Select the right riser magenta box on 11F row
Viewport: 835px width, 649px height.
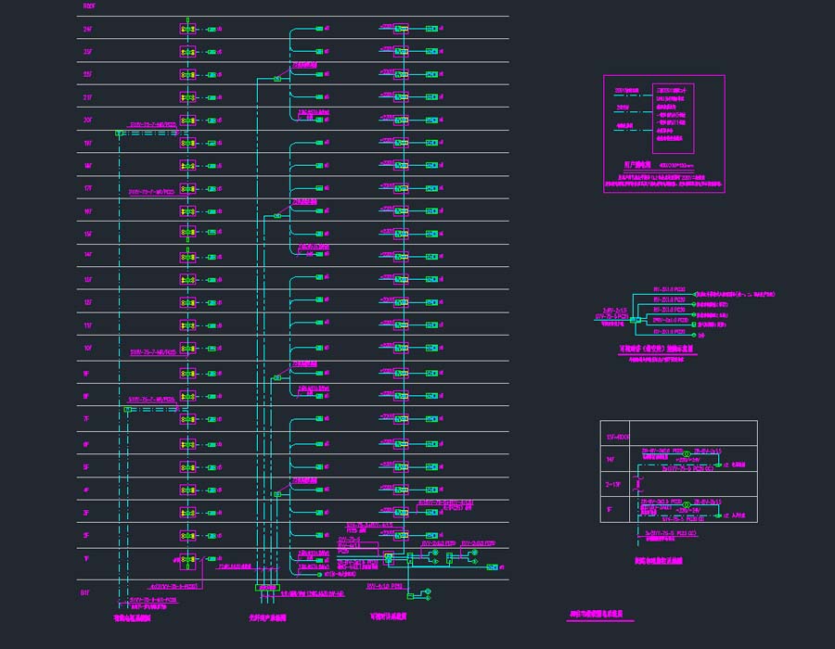click(x=401, y=324)
